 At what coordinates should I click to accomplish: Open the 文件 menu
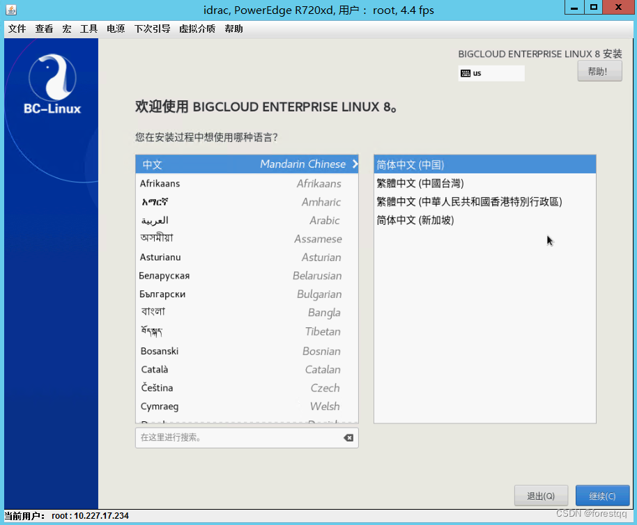[x=17, y=29]
